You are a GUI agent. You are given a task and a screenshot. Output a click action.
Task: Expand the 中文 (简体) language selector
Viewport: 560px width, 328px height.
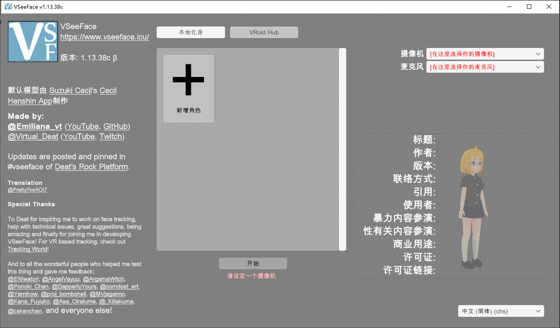click(501, 311)
